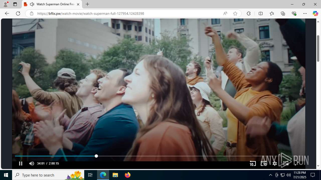Open Collections panel
This screenshot has height=180, width=321.
[x=283, y=13]
